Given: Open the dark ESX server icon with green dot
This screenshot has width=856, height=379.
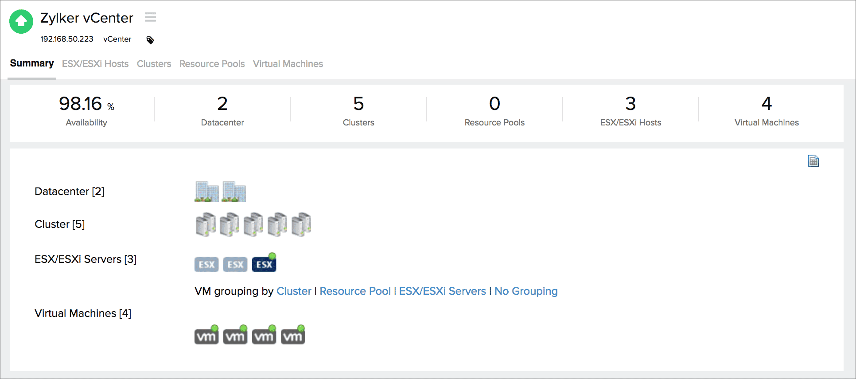Looking at the screenshot, I should coord(264,263).
